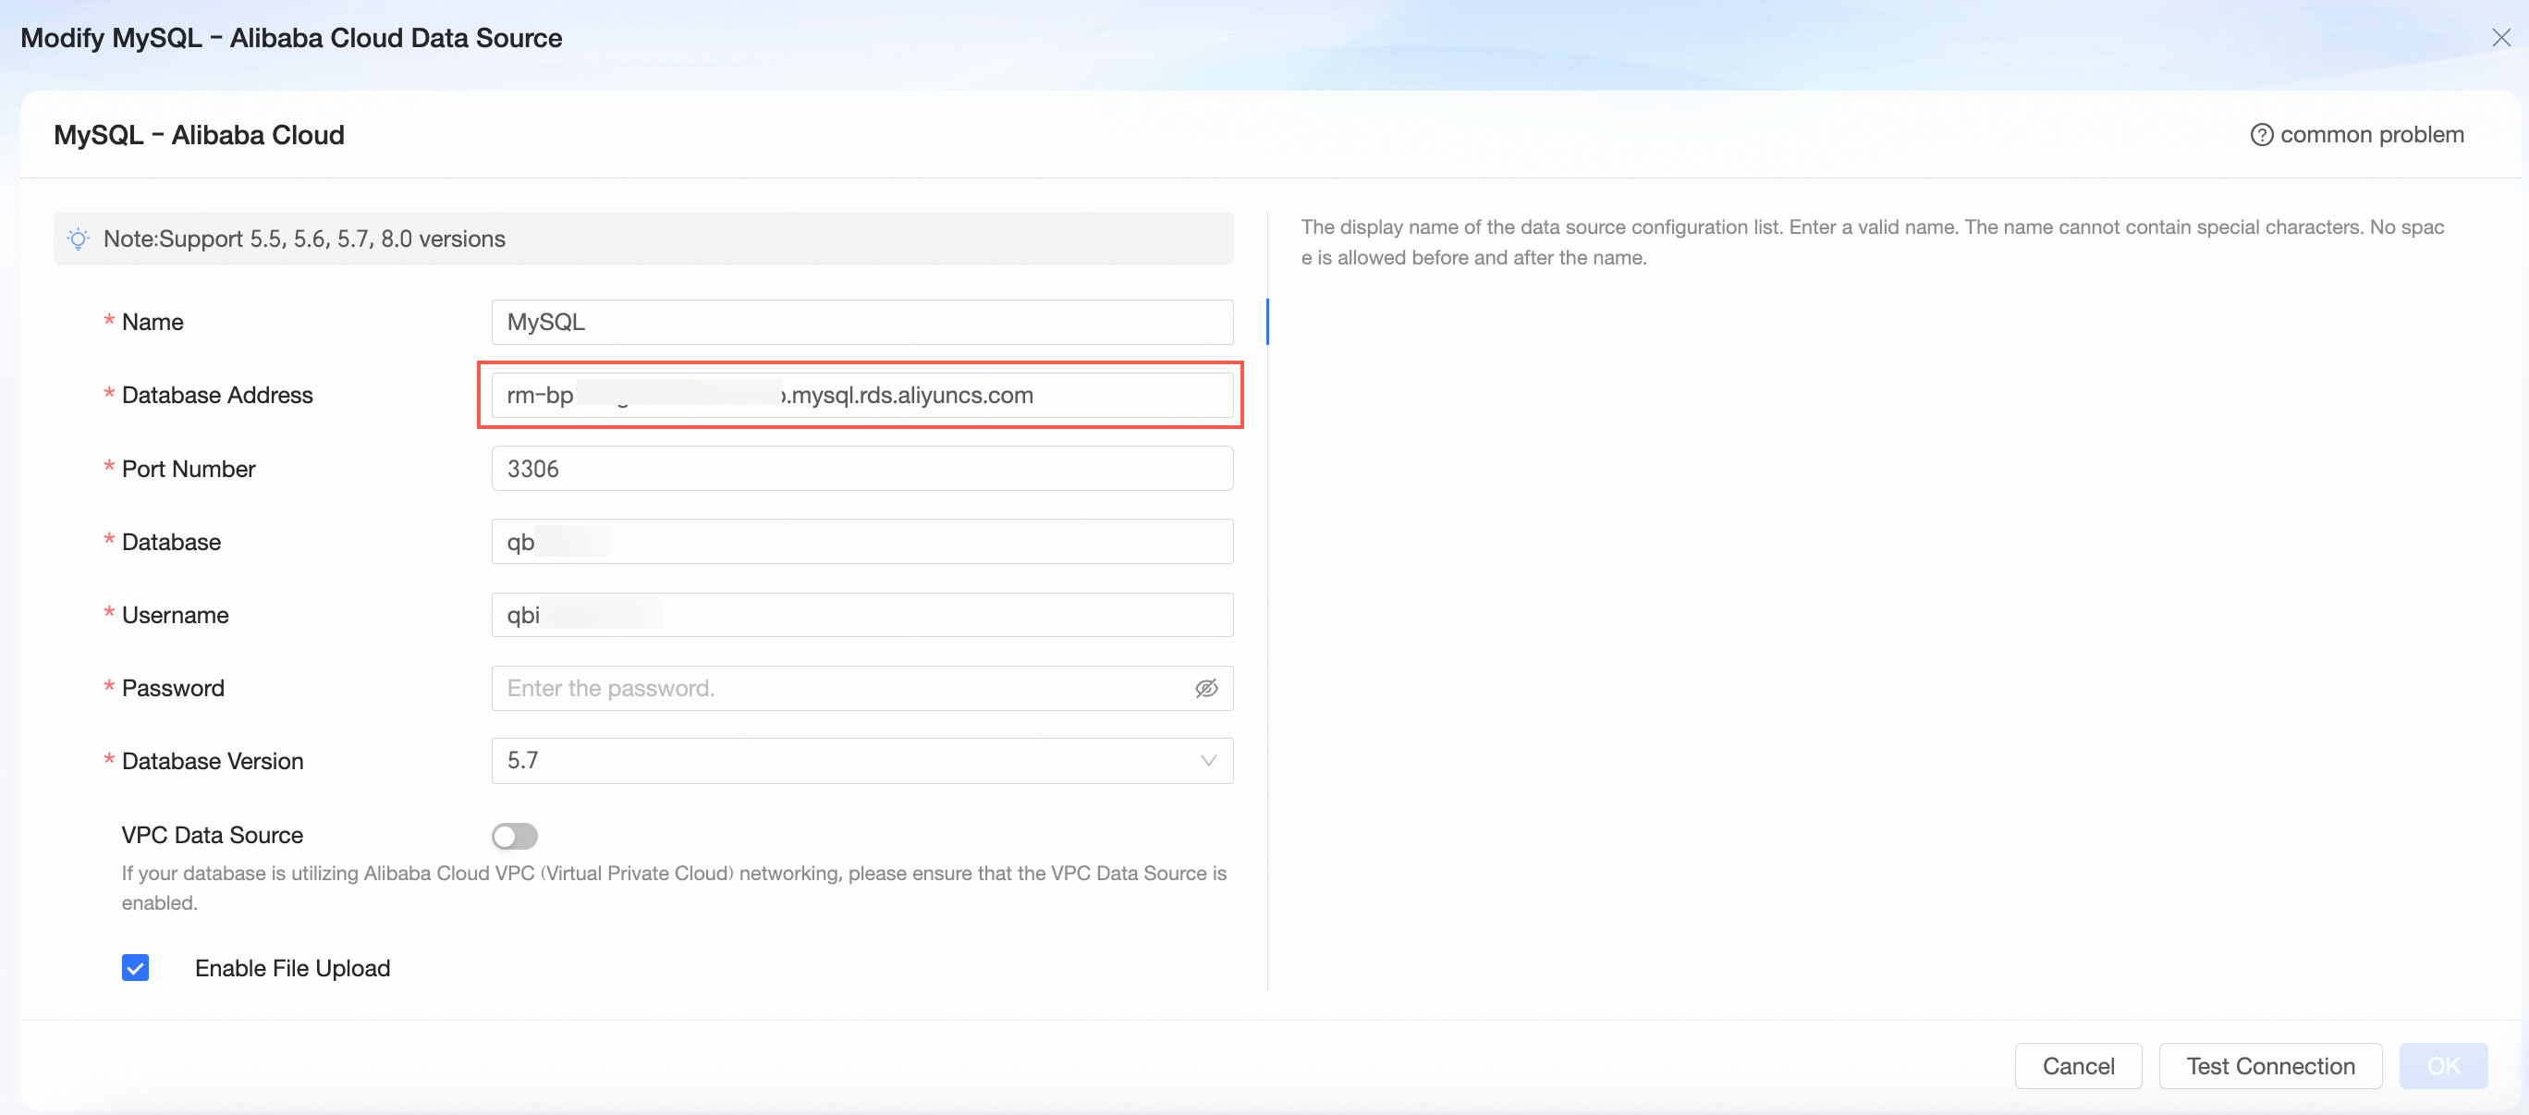Screen dimensions: 2529x1115
Task: Open the Database Version dropdown
Action: (862, 760)
